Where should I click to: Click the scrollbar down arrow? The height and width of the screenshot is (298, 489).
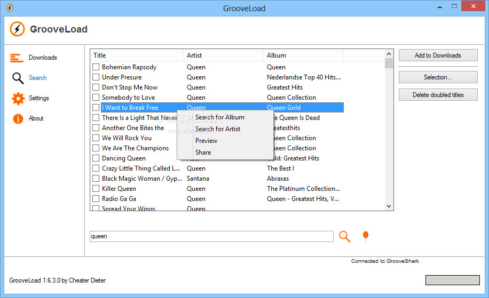click(x=389, y=206)
